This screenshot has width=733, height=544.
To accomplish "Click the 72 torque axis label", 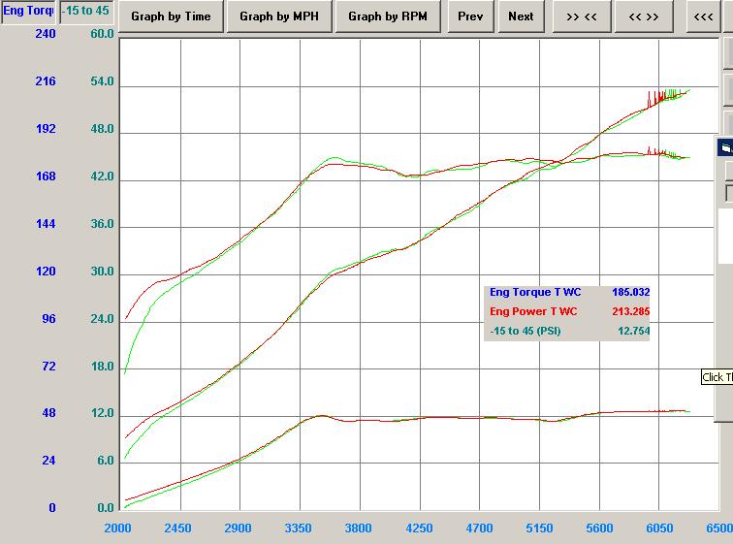I will coord(48,367).
